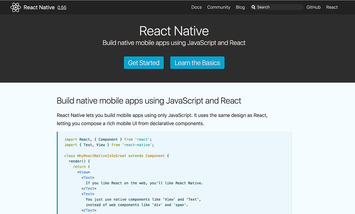
Task: Click the version number 0.55 link
Action: click(x=62, y=7)
